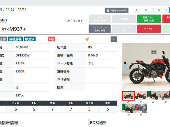Open the large main motorcycle photo
170x127 pixels.
point(146,66)
